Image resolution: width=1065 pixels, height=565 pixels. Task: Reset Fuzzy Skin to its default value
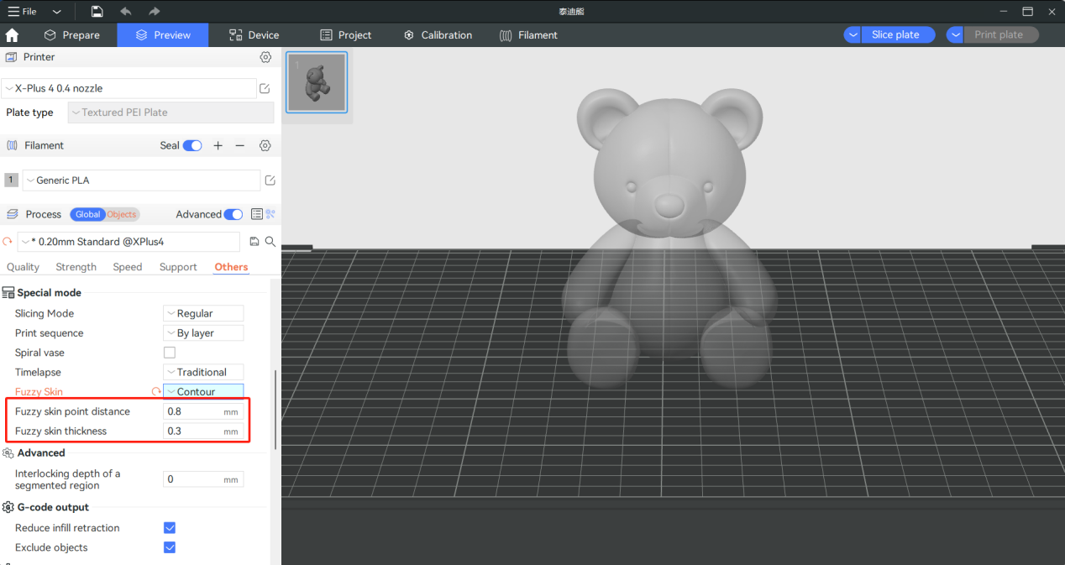click(x=155, y=391)
